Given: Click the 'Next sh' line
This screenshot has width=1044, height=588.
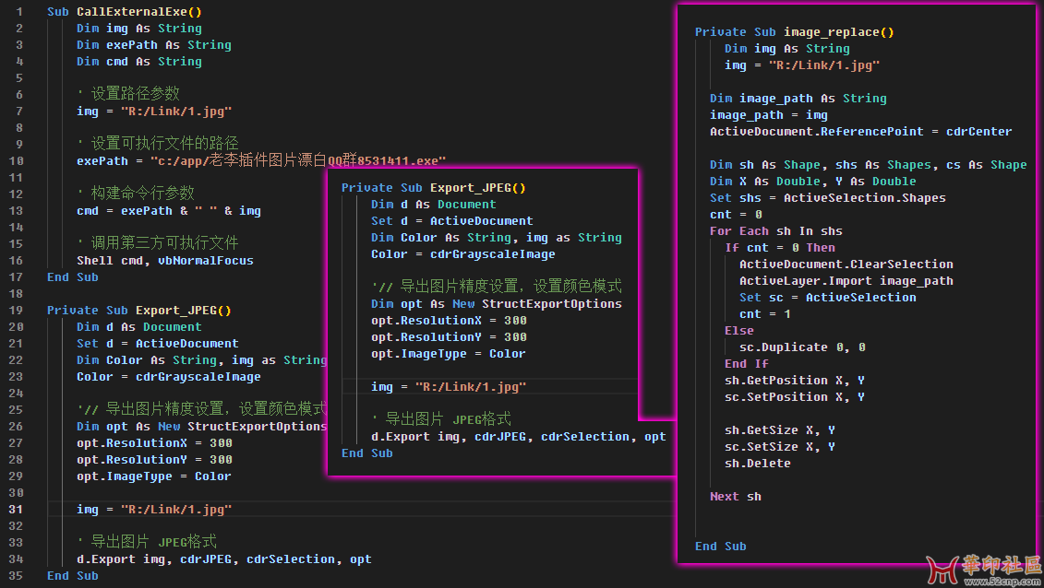Looking at the screenshot, I should (x=735, y=497).
